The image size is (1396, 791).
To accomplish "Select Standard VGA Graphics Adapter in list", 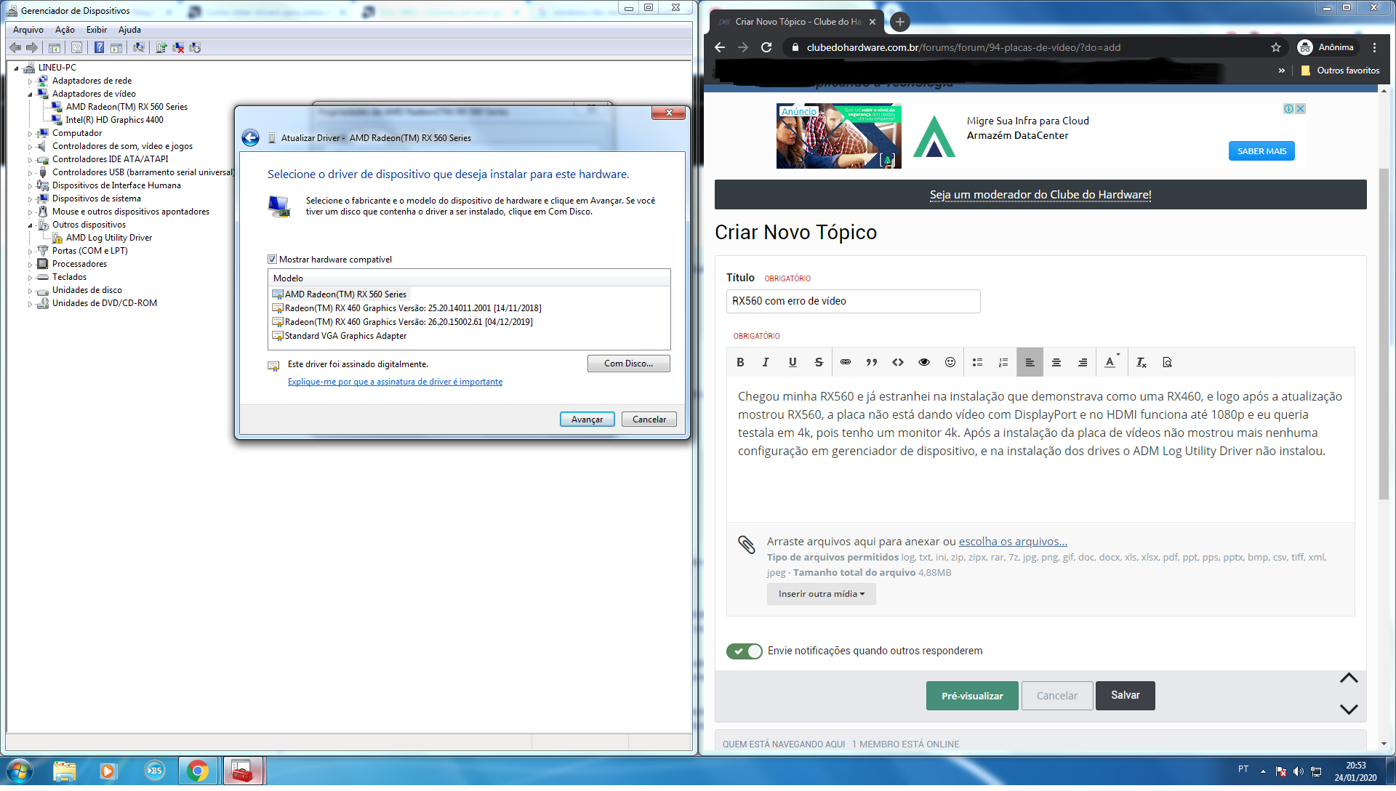I will (345, 336).
